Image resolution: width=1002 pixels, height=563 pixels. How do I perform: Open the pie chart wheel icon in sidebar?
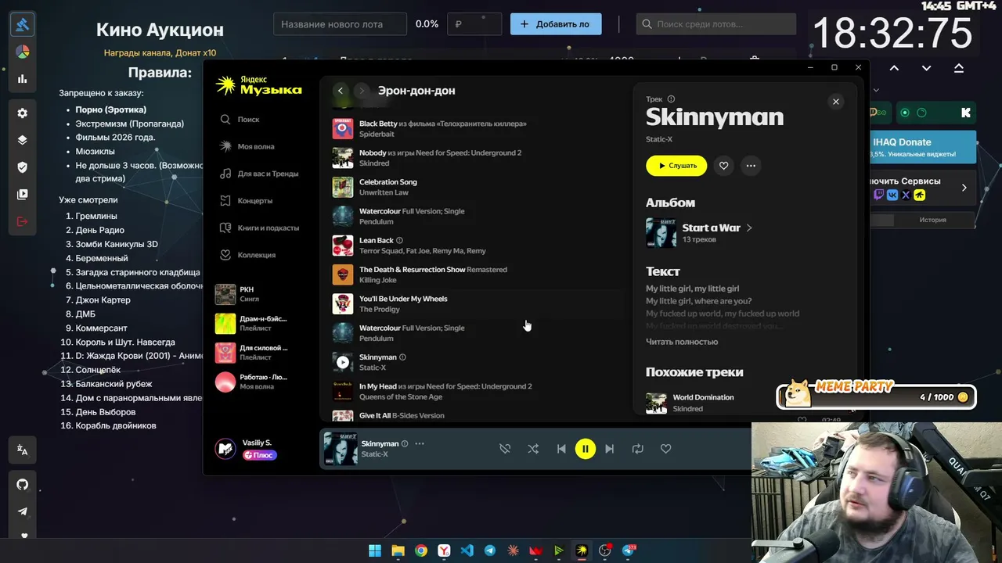(x=23, y=52)
